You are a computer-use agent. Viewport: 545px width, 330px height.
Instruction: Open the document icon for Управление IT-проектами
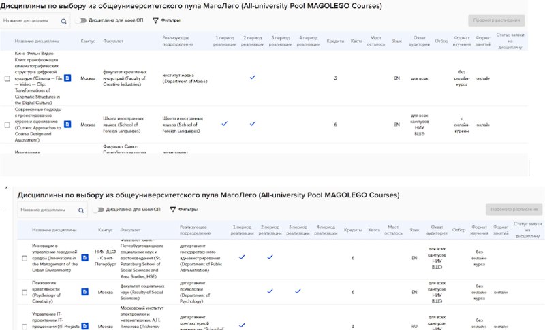point(84,326)
